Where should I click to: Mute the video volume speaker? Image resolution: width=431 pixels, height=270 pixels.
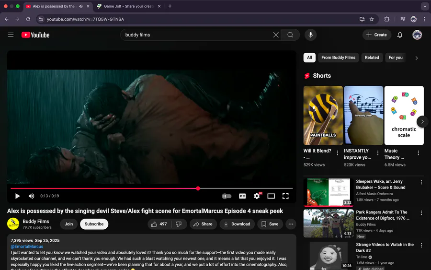pos(31,196)
